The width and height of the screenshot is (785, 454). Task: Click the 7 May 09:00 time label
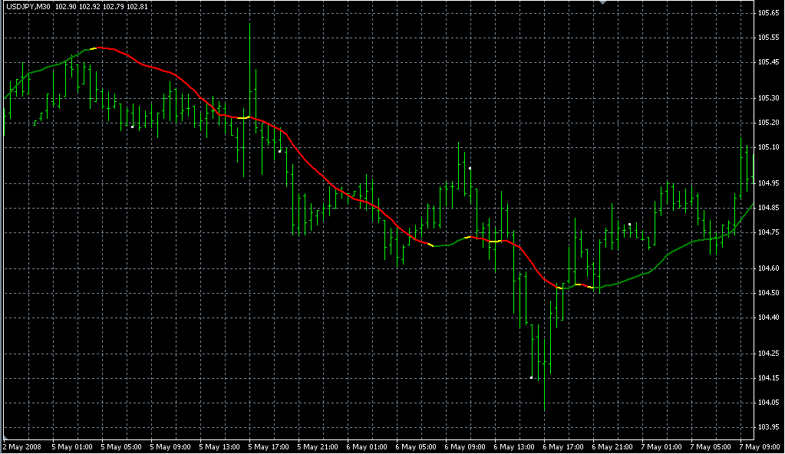pos(759,446)
